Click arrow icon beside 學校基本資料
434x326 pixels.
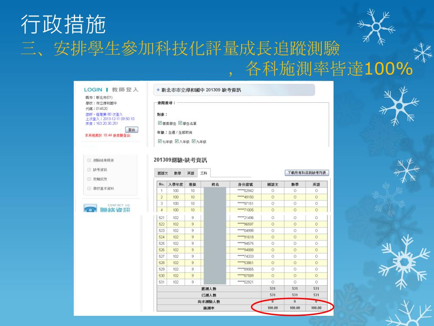click(89, 188)
